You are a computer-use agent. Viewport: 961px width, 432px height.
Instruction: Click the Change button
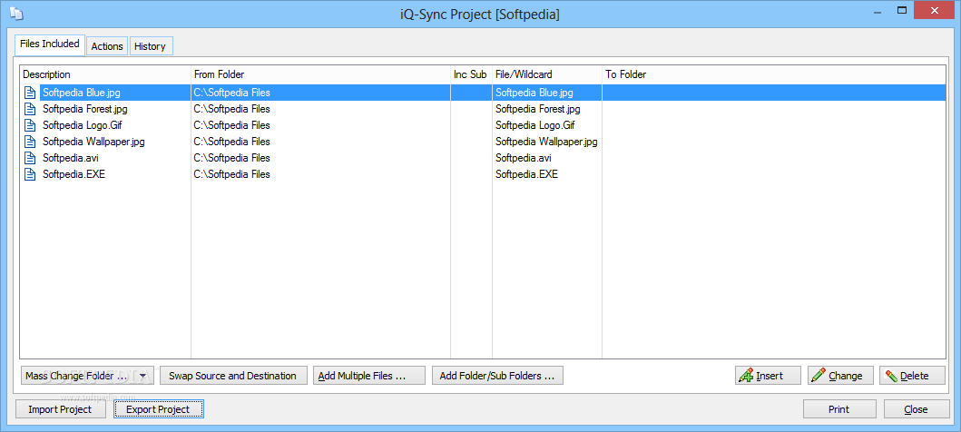point(840,376)
